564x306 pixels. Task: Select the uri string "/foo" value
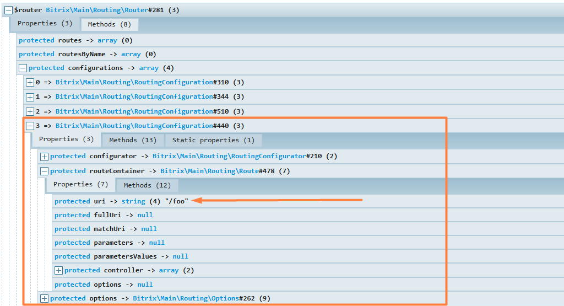[177, 201]
